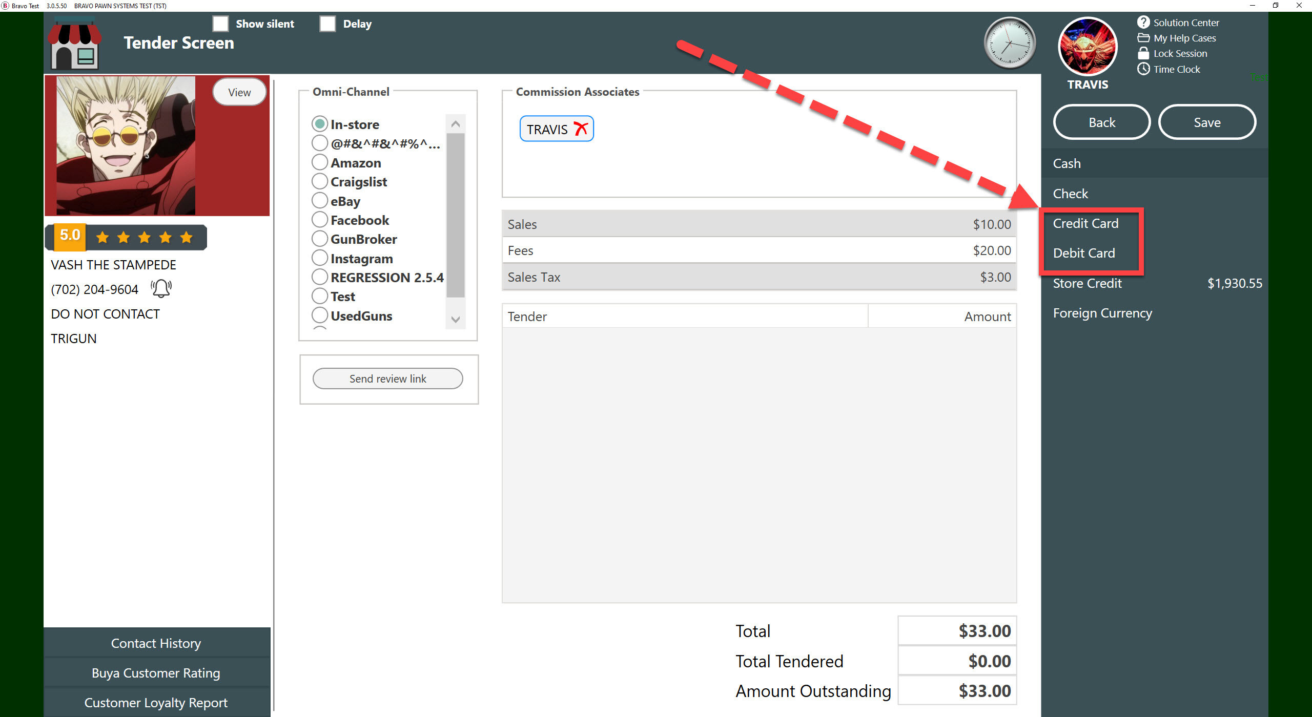
Task: Select the @#&^#& symbols channel
Action: point(320,143)
